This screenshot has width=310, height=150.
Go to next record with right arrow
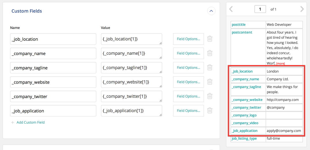pyautogui.click(x=302, y=9)
